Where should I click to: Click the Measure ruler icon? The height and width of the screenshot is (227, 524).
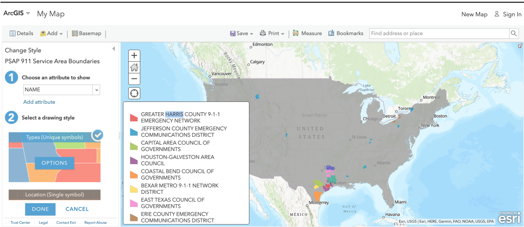[x=296, y=33]
